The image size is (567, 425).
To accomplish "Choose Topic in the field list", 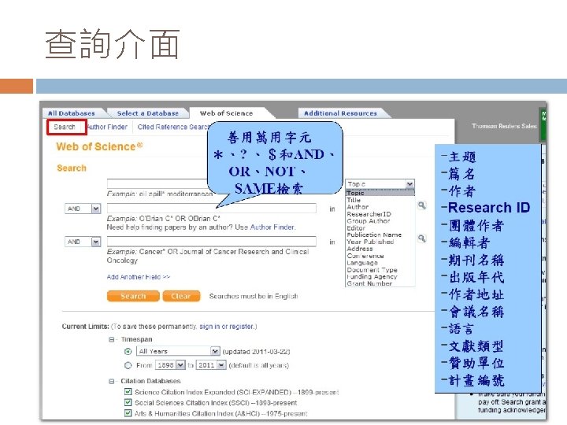I will (x=380, y=193).
